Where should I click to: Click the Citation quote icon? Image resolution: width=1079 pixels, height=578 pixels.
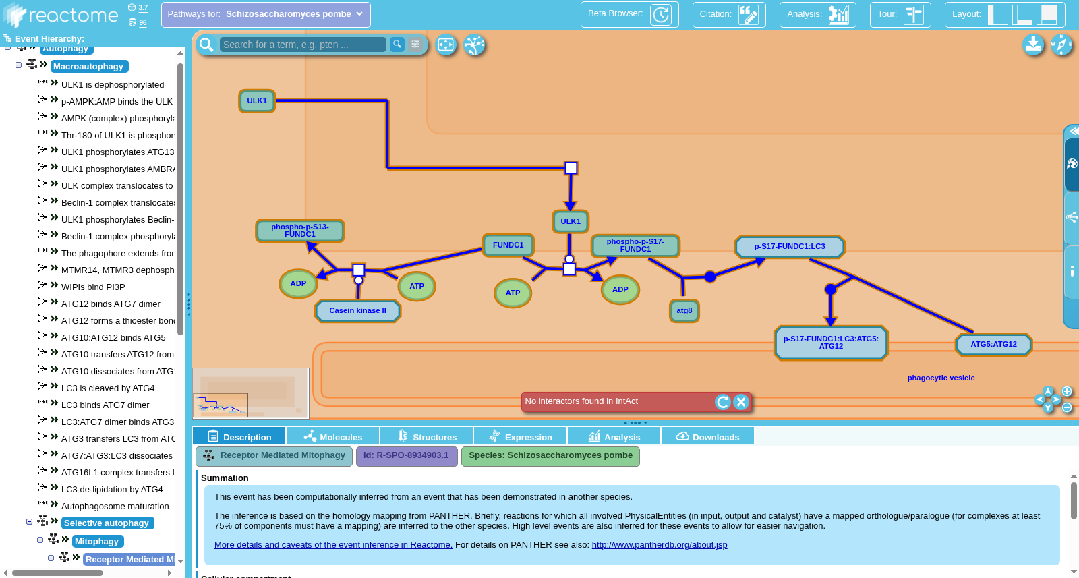[749, 14]
